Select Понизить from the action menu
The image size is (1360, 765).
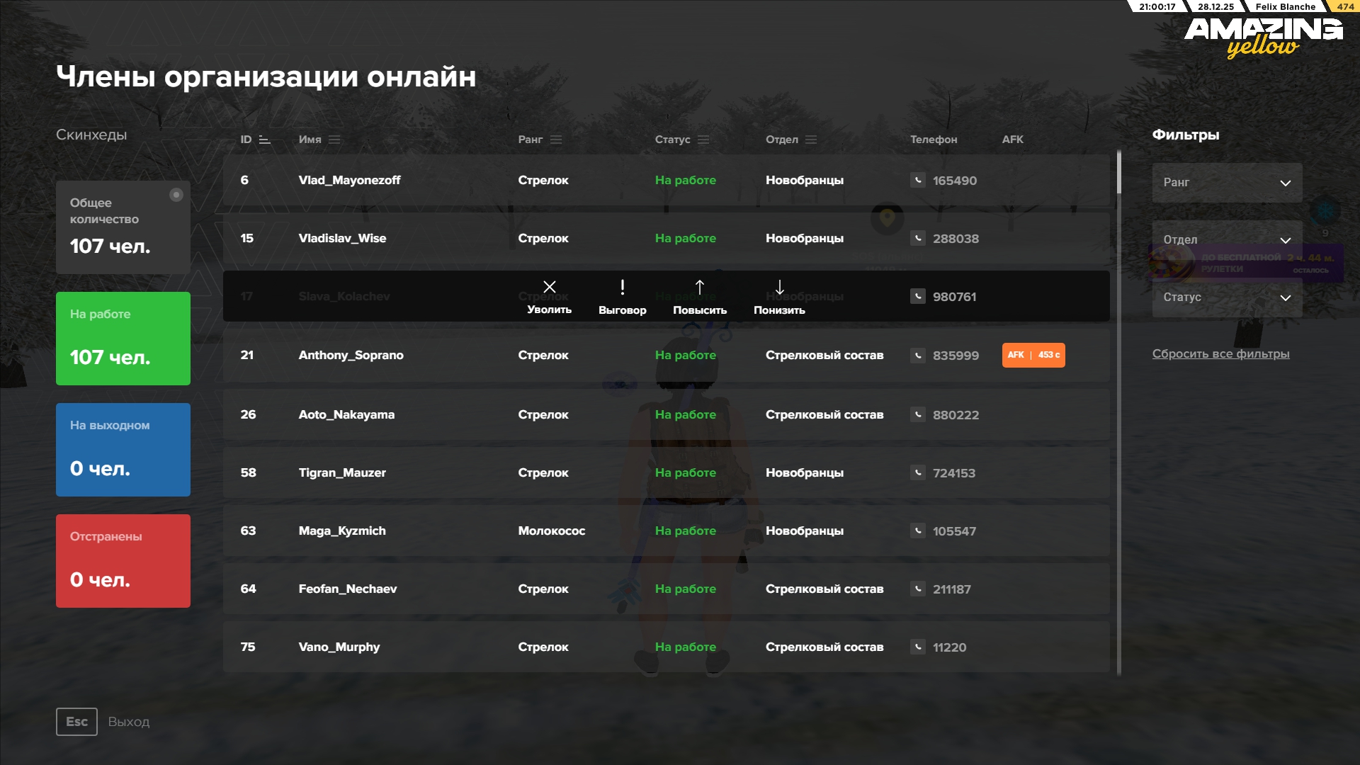[x=779, y=297]
